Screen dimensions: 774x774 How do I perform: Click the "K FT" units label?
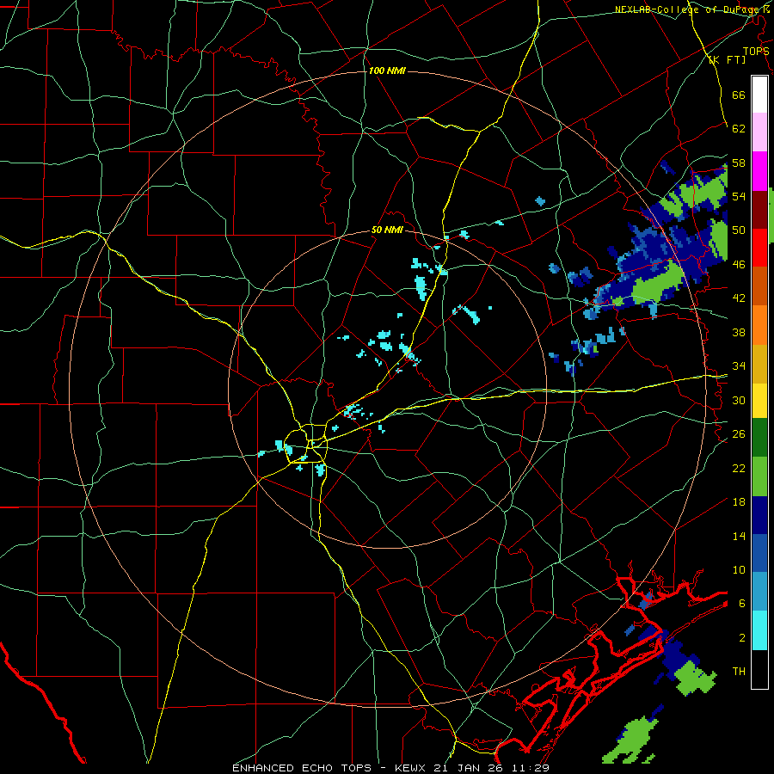point(727,60)
